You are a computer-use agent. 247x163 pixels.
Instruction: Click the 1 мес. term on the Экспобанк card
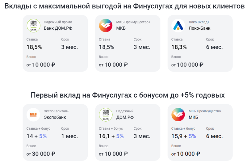pyautogui.click(x=69, y=136)
